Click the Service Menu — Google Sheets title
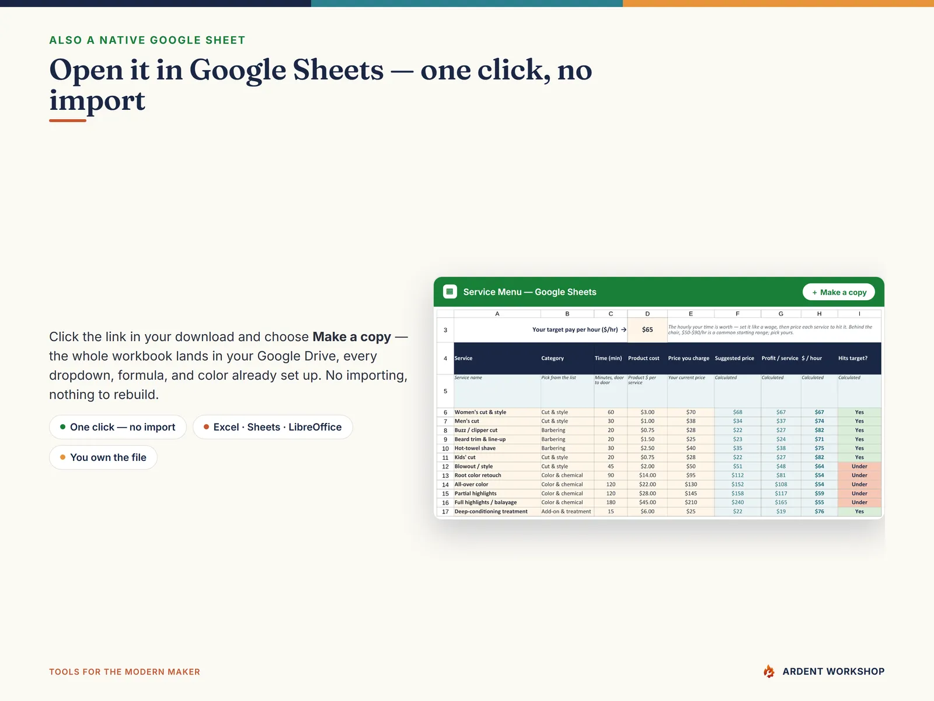 [x=530, y=292]
